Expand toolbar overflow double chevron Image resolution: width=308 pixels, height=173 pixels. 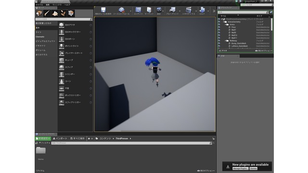tap(214, 11)
